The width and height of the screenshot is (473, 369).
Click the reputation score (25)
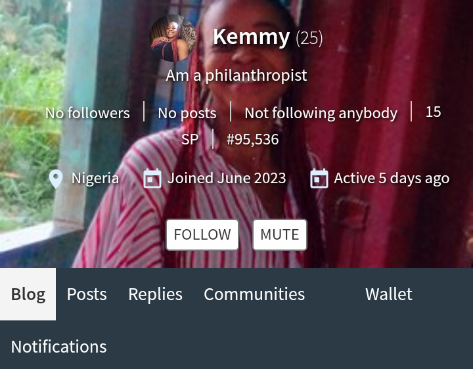tap(309, 38)
